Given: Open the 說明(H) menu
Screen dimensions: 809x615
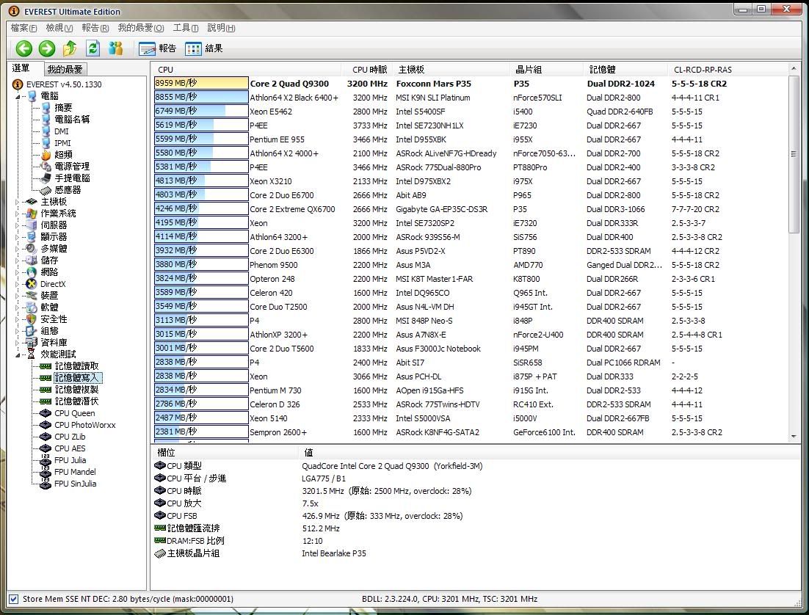Looking at the screenshot, I should click(x=222, y=28).
